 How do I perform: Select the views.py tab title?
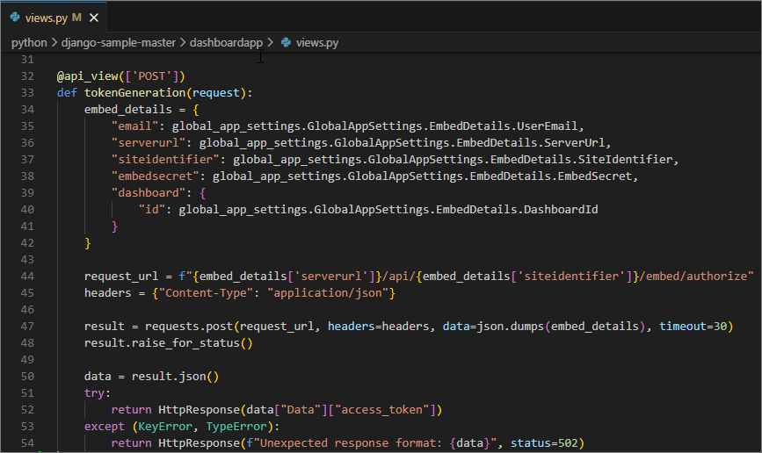[x=44, y=18]
